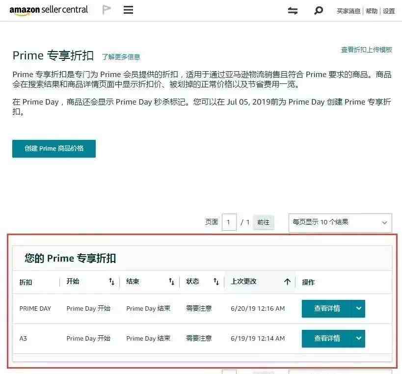Click the 创建 Prime 商品价格 button
This screenshot has height=374, width=402.
tap(54, 149)
